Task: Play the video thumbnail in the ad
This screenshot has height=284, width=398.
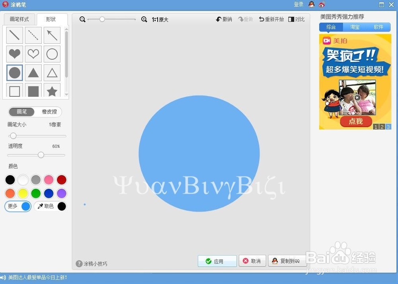Action: point(357,98)
